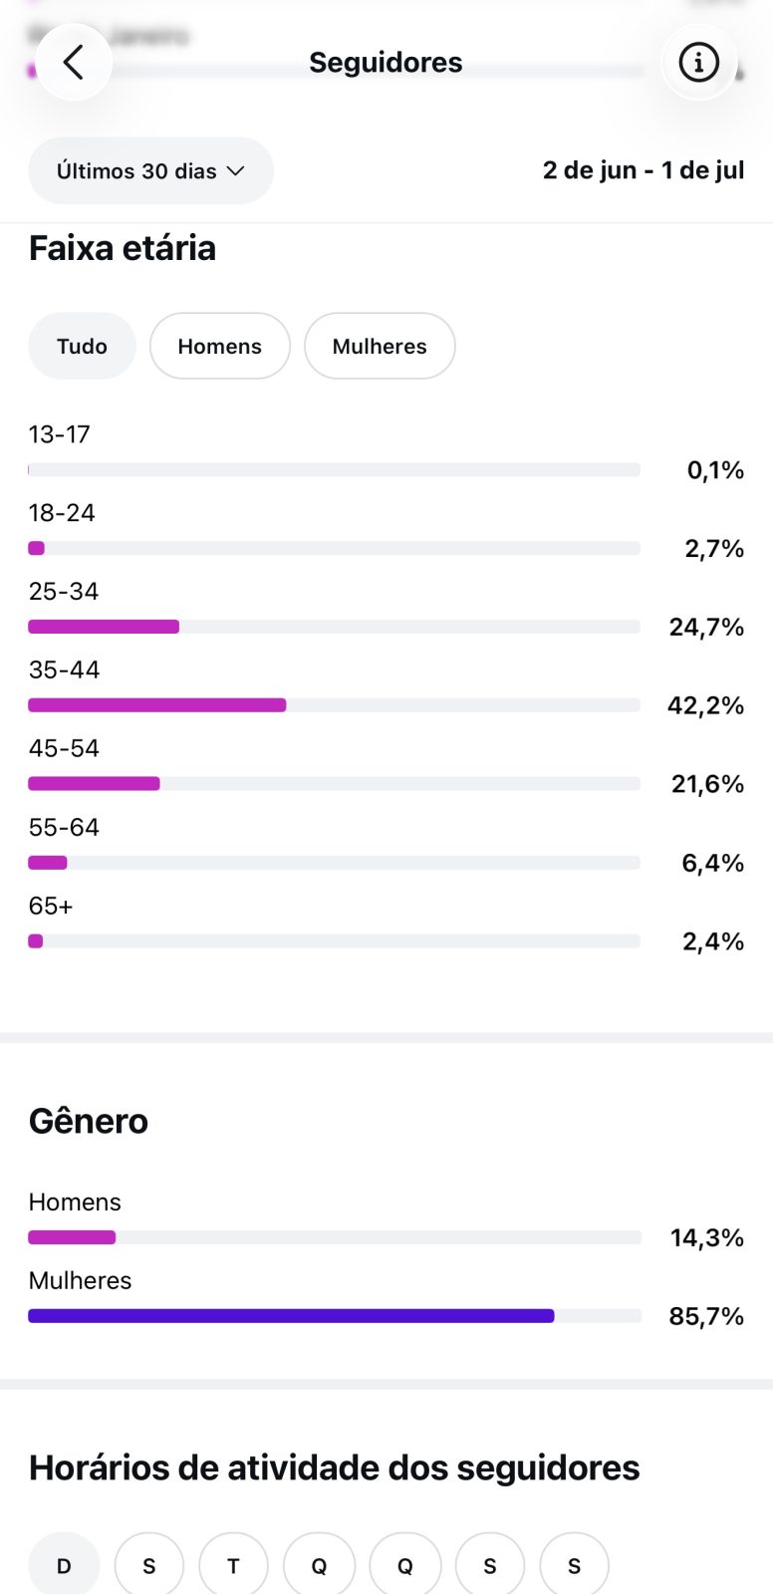Choose the S pill right after D
Image resolution: width=773 pixels, height=1594 pixels.
[149, 1565]
